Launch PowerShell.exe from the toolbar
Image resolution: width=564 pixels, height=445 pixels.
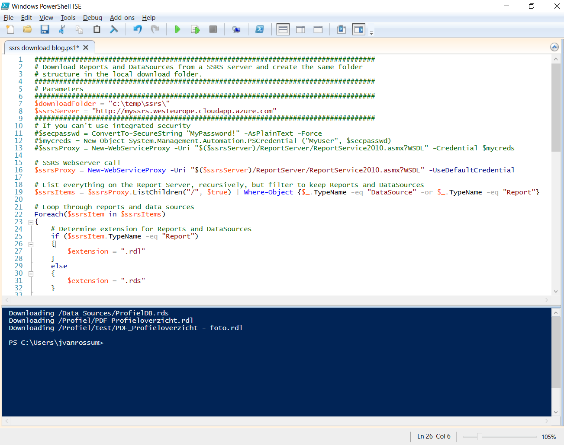[x=260, y=29]
